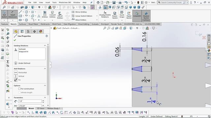Open the File menu

(x=30, y=2)
